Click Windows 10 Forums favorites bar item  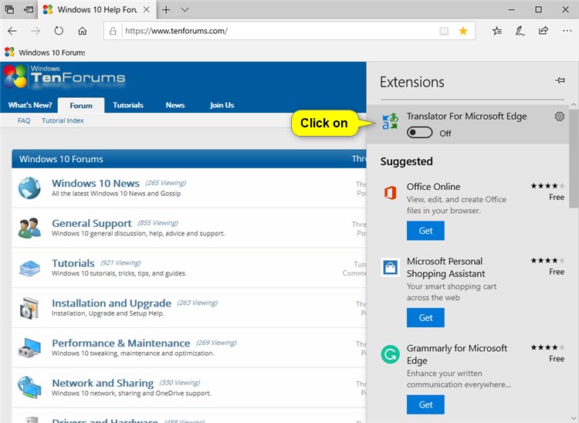click(x=45, y=52)
